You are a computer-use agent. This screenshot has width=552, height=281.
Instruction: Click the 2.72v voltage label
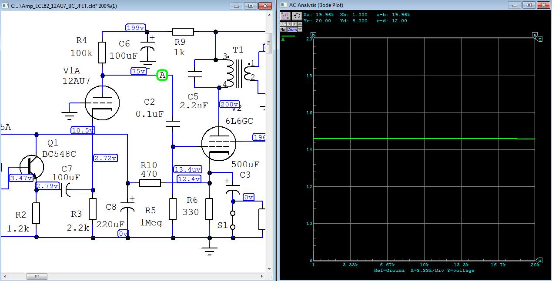pyautogui.click(x=106, y=158)
